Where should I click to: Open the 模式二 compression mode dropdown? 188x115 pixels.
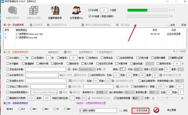[x=138, y=98]
